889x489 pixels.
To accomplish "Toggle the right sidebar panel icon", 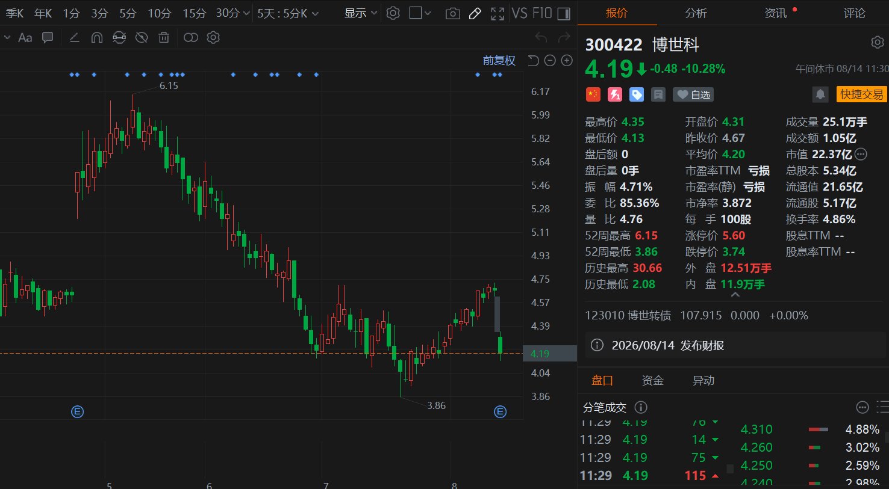I will pyautogui.click(x=564, y=13).
